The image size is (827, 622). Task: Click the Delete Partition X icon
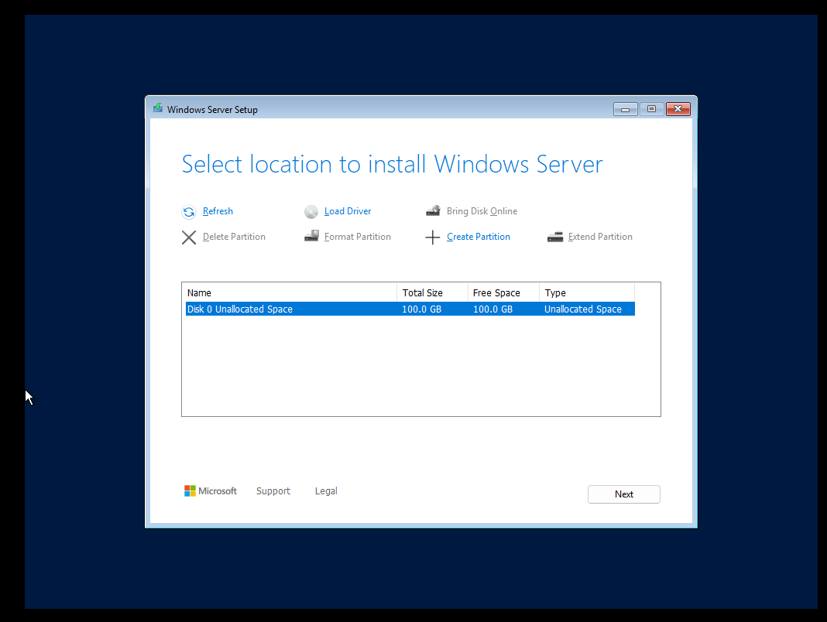point(189,238)
